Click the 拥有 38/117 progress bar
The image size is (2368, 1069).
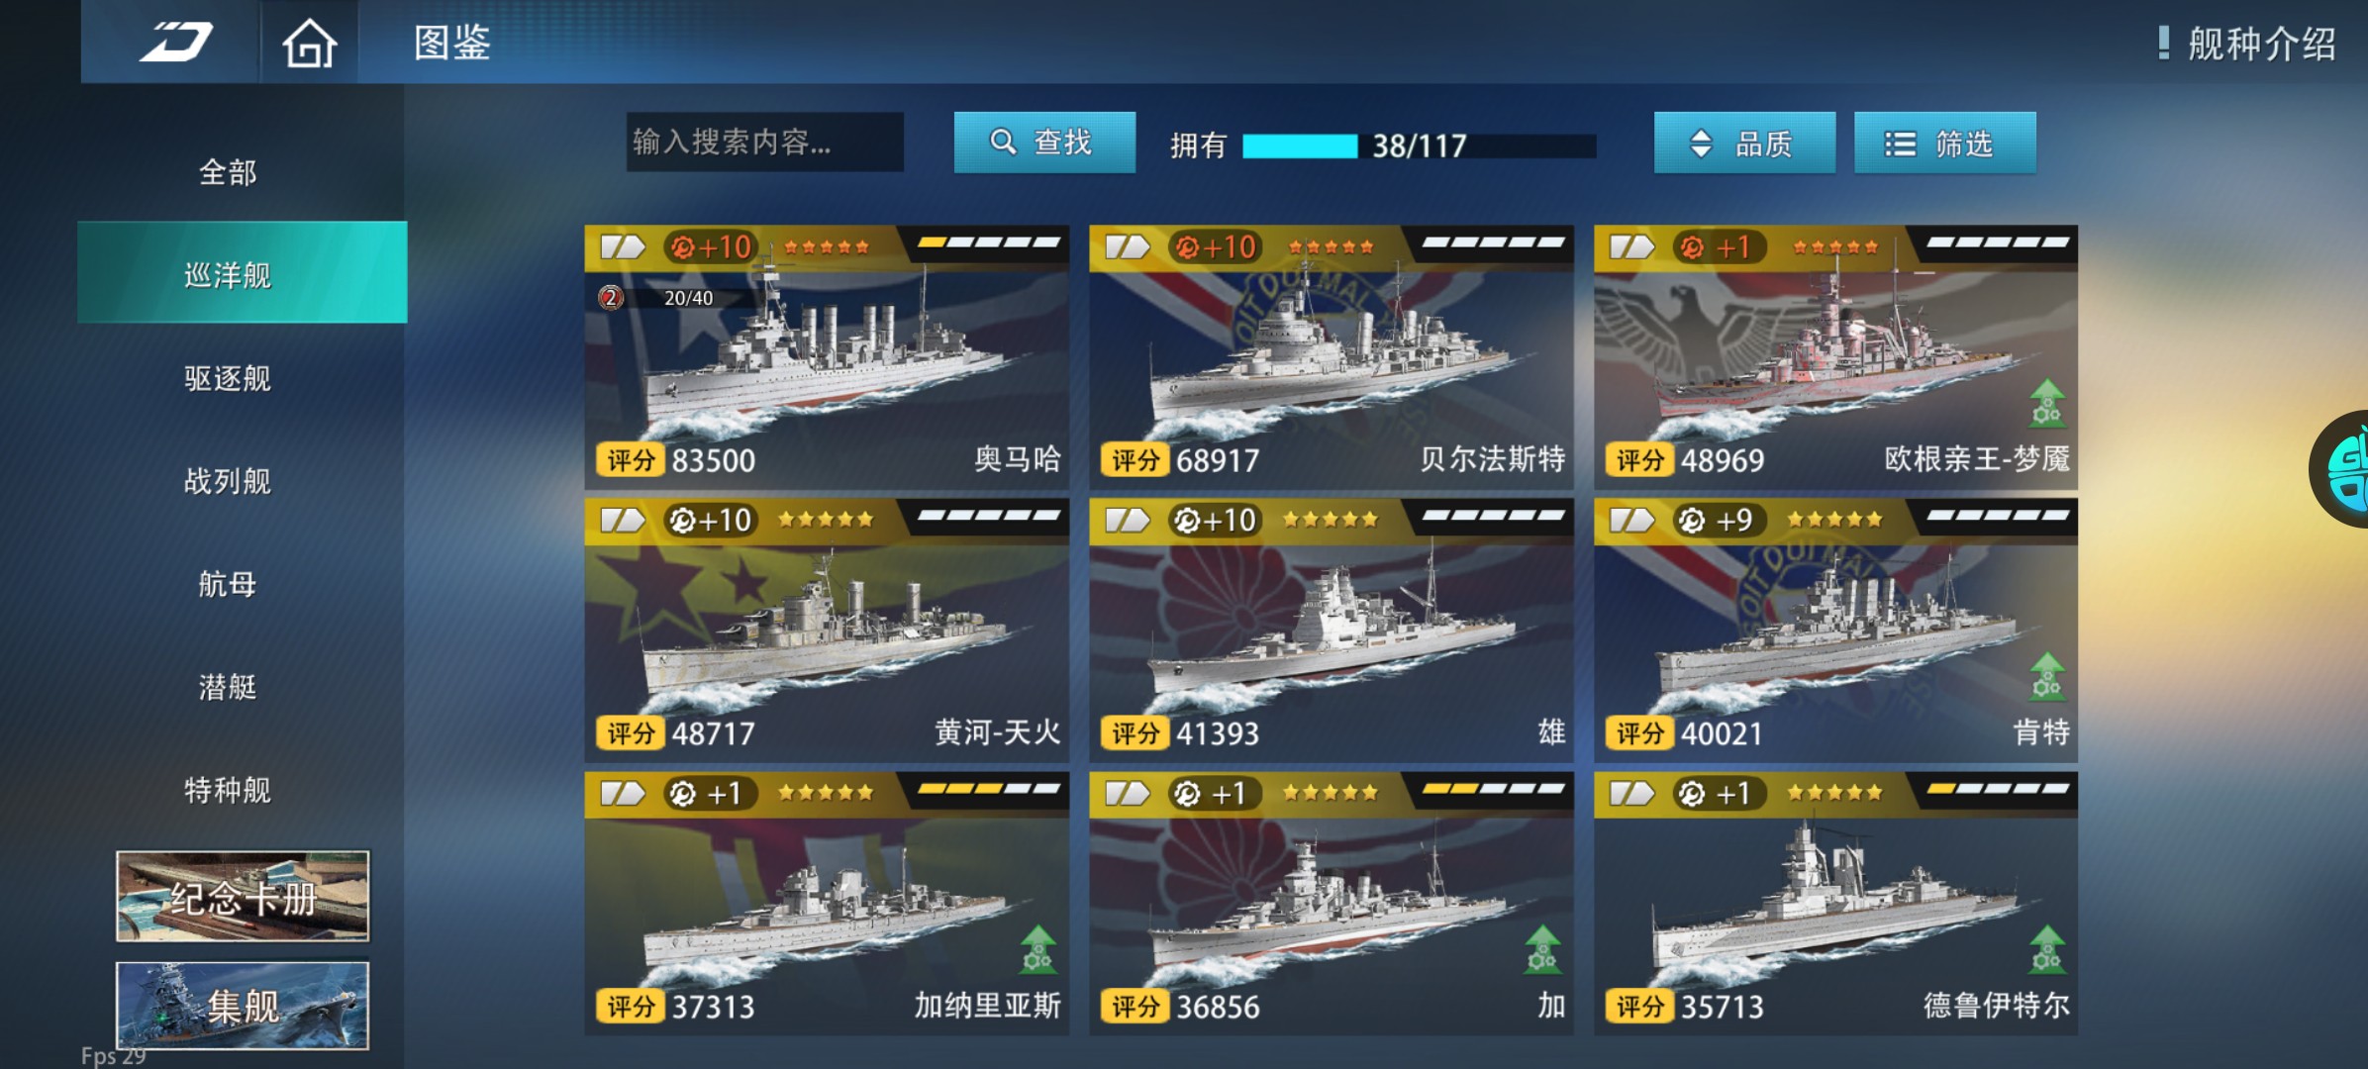[1419, 146]
